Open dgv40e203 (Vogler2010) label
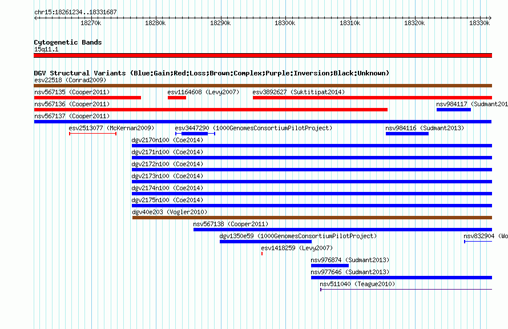Screen dimensions: 508x329 (170, 212)
